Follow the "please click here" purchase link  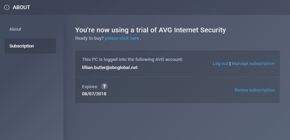click(122, 38)
